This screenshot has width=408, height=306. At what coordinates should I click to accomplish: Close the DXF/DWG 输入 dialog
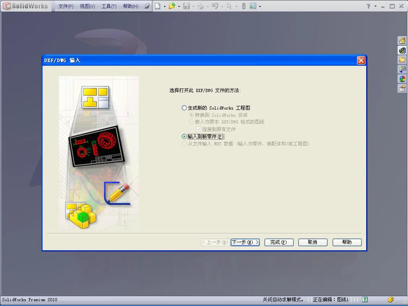[x=361, y=61]
